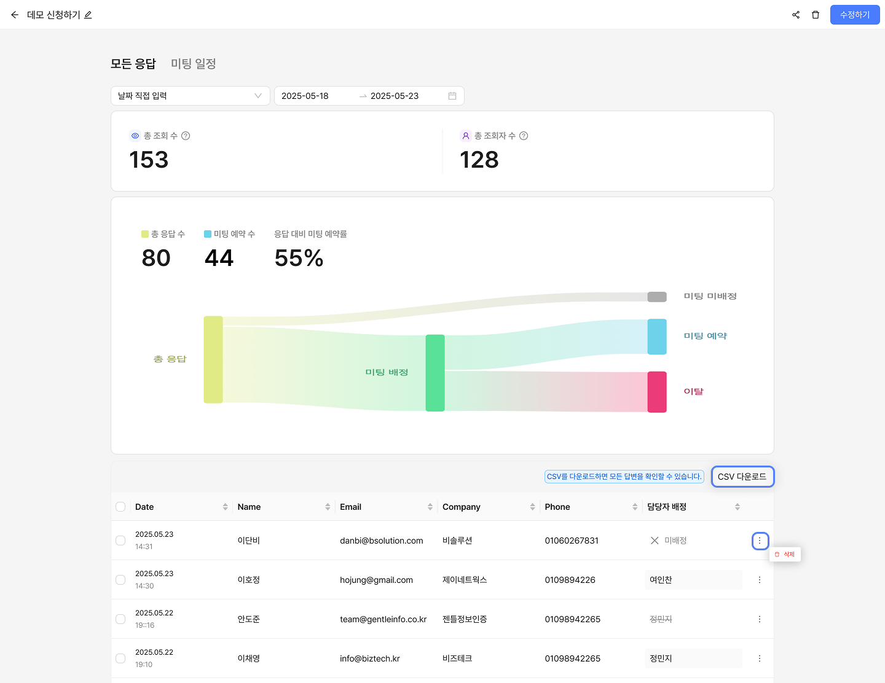Screen dimensions: 885x683
Task: Open calendar icon in date range field
Action: [x=452, y=96]
